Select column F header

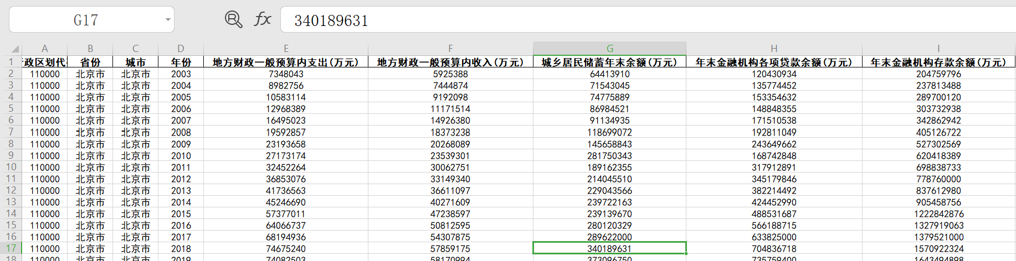(450, 49)
